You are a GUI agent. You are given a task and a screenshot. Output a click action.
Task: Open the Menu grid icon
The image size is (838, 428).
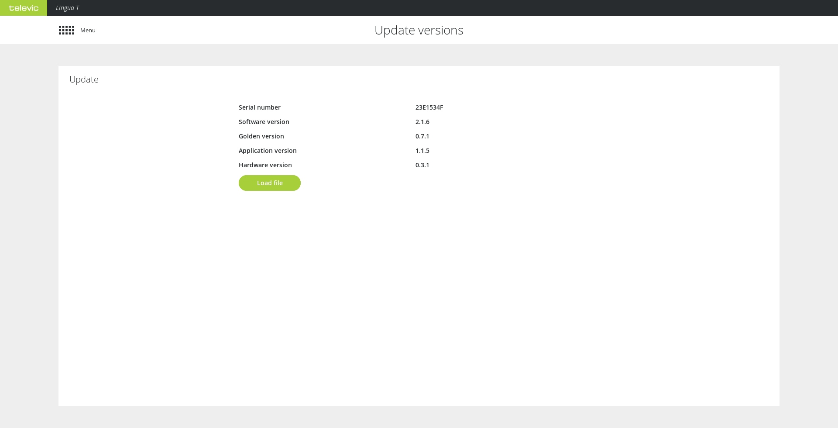click(x=66, y=30)
